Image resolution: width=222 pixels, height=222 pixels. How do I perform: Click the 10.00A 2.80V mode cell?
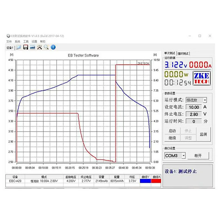click(44, 181)
